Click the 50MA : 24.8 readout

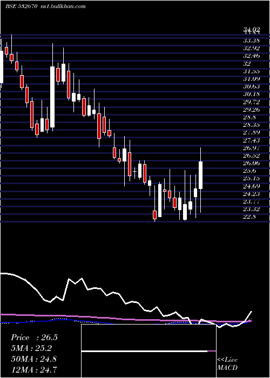[33, 359]
